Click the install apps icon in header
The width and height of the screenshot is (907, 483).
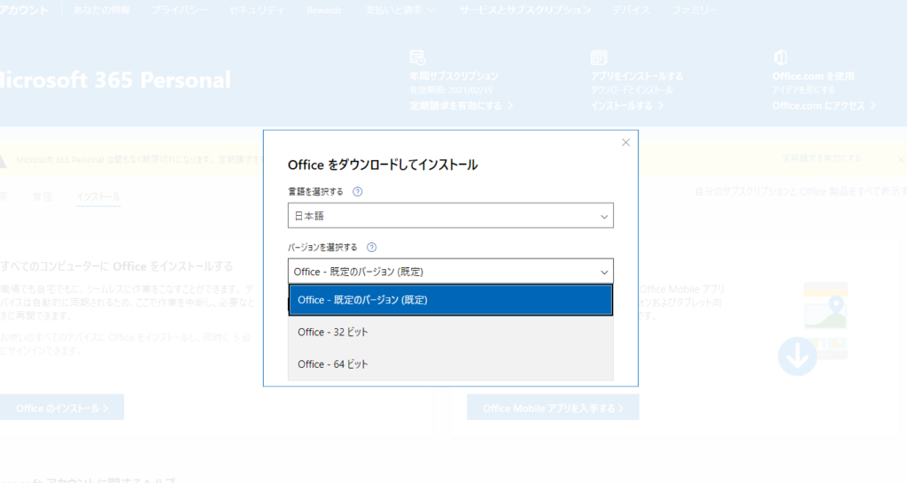(599, 57)
